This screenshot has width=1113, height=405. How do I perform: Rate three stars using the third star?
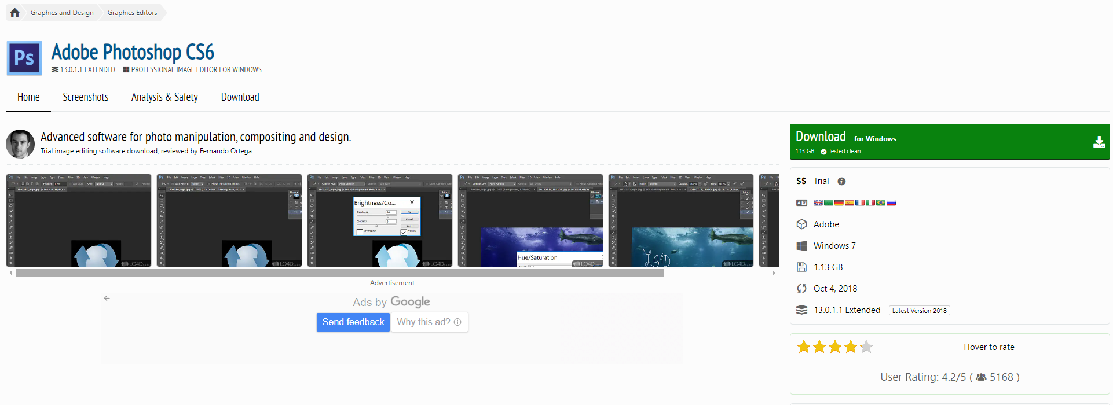(x=835, y=347)
